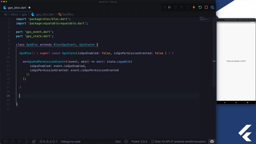Select device Note-10 API 31 emulator
This screenshot has height=144, width=256.
[x=180, y=142]
